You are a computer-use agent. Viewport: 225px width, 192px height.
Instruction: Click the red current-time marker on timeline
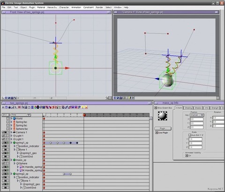click(84, 115)
